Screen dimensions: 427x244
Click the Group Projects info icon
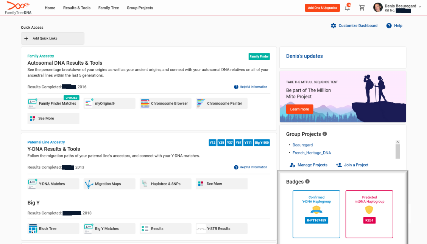click(325, 134)
